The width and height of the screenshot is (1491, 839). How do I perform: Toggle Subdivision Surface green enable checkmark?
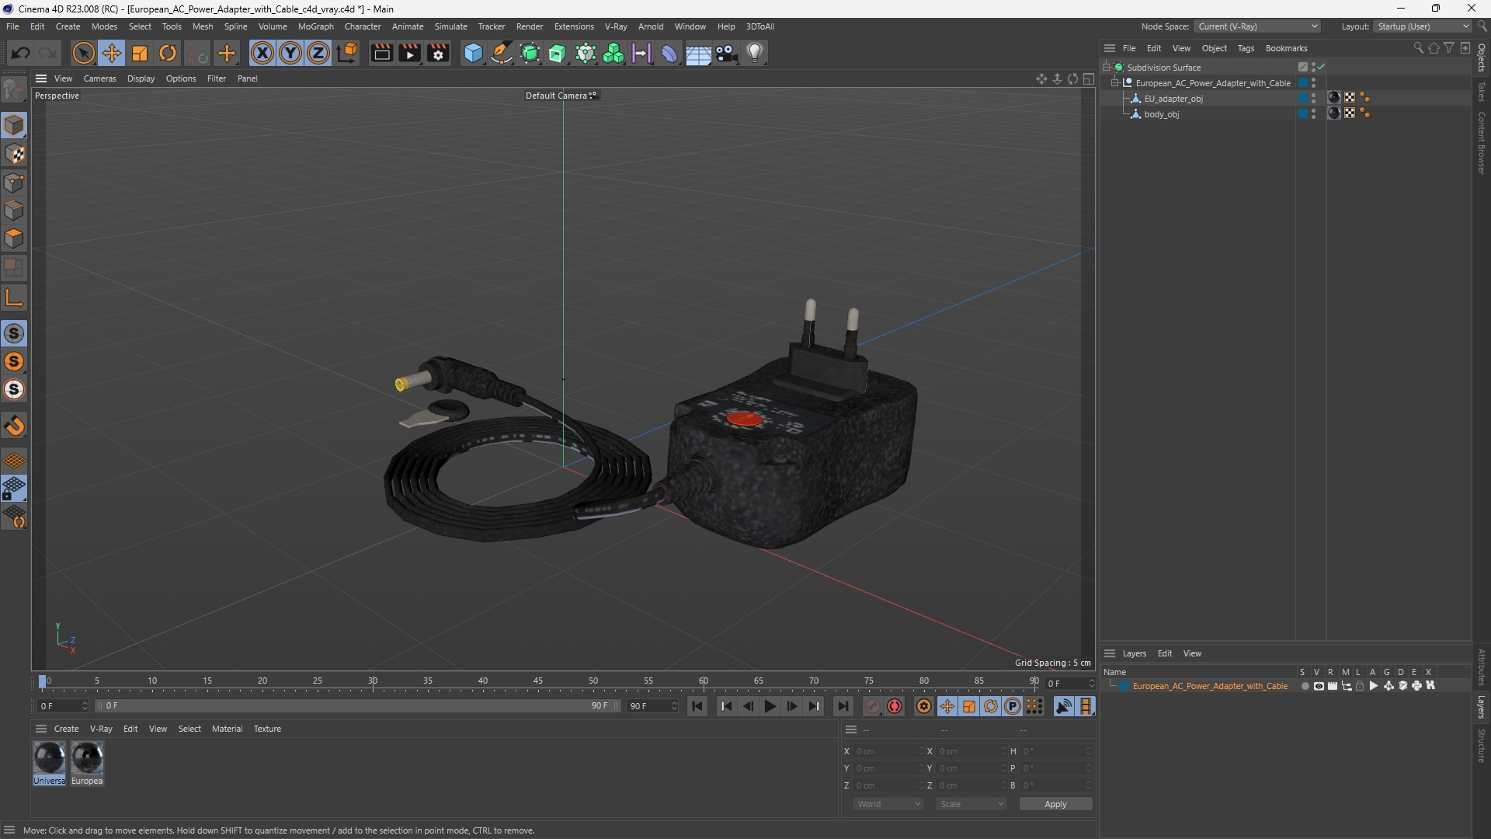[1321, 68]
